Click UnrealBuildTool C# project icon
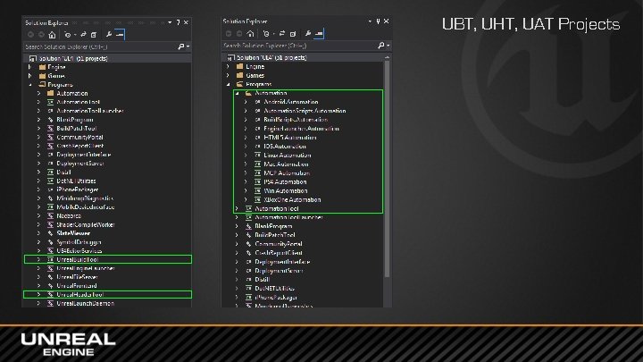Screen dimensions: 643x362 [x=50, y=259]
